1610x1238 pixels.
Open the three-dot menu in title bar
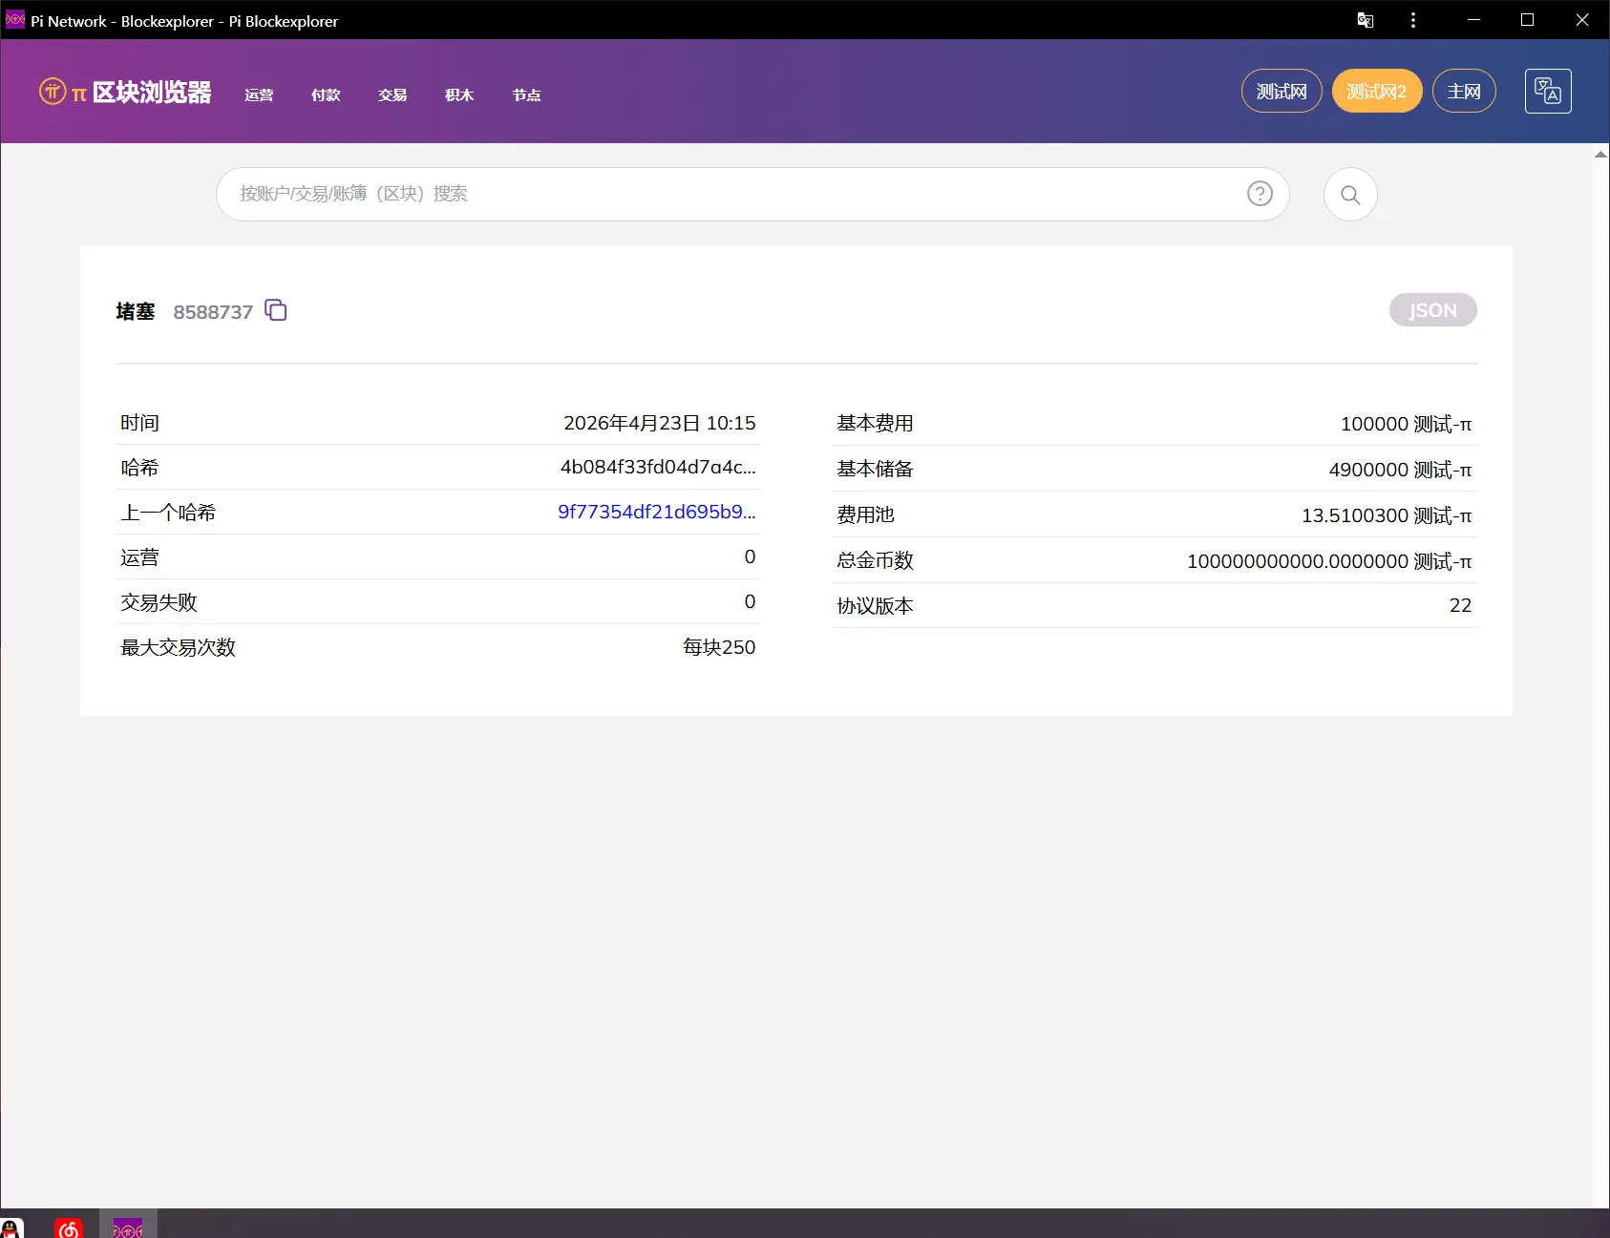click(x=1412, y=20)
